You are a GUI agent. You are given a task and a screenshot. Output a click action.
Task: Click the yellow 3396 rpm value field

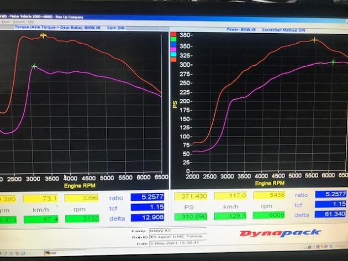[82, 198]
